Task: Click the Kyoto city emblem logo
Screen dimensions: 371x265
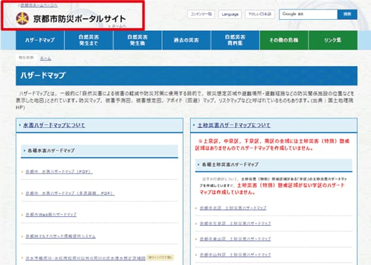Action: [x=22, y=18]
